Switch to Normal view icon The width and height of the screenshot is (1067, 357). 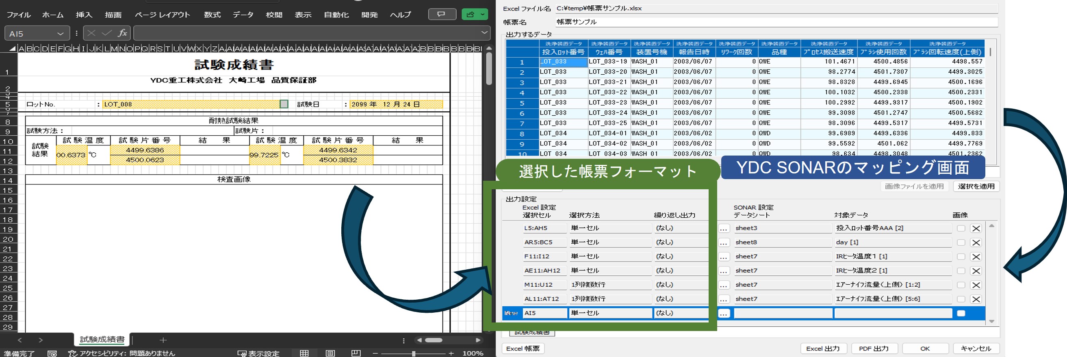[x=304, y=353]
